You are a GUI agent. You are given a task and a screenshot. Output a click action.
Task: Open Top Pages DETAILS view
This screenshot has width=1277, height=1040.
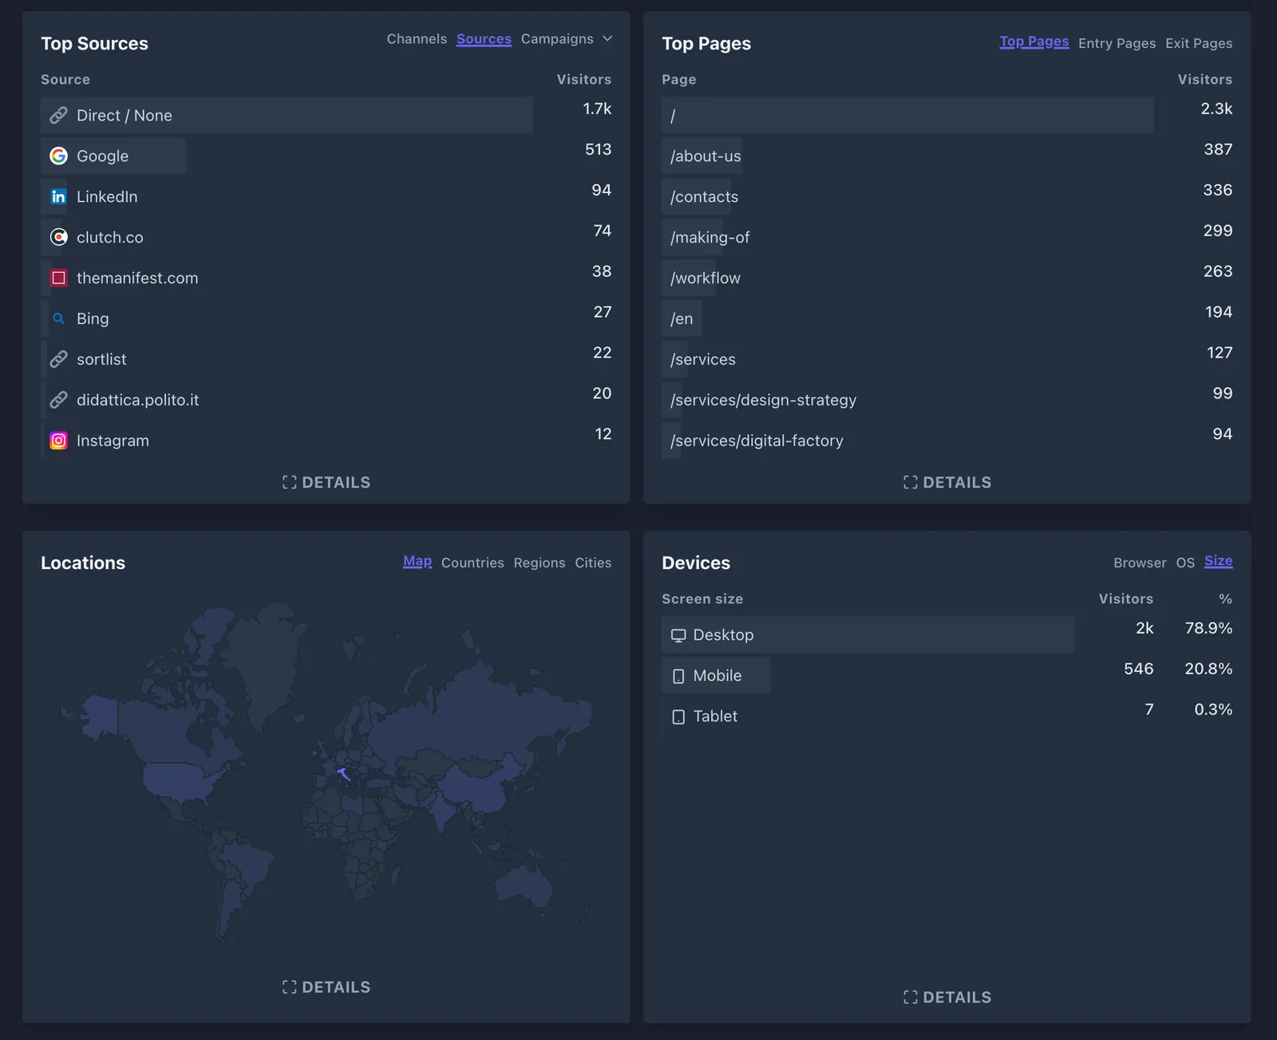(947, 482)
